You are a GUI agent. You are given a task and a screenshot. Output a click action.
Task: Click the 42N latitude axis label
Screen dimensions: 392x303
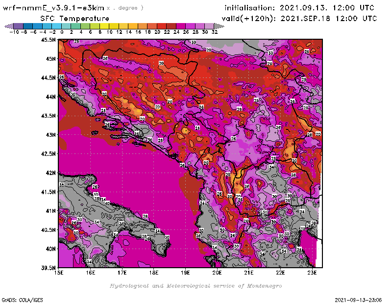pyautogui.click(x=50, y=173)
